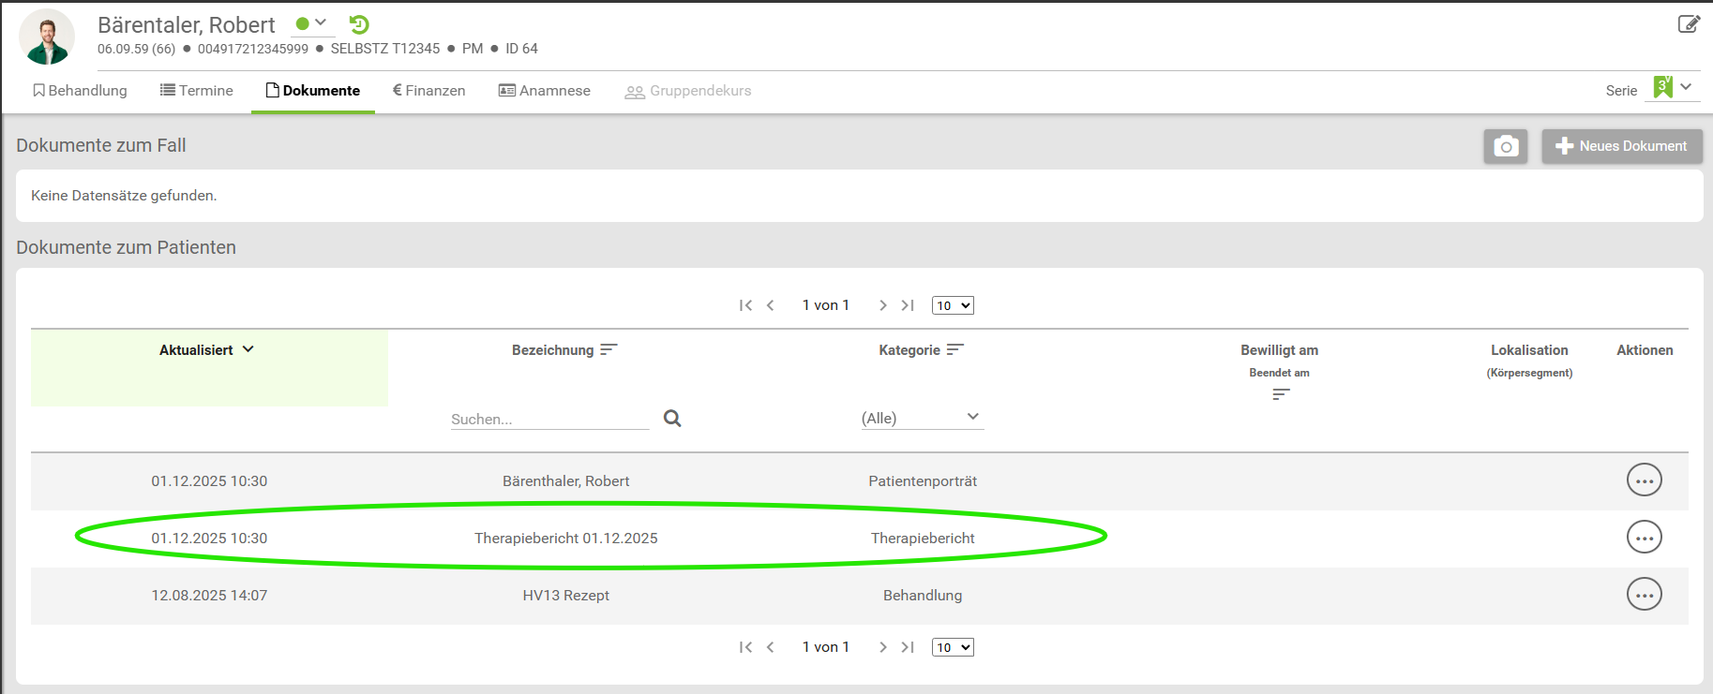Click the green history refresh icon
This screenshot has height=694, width=1713.
pyautogui.click(x=359, y=24)
